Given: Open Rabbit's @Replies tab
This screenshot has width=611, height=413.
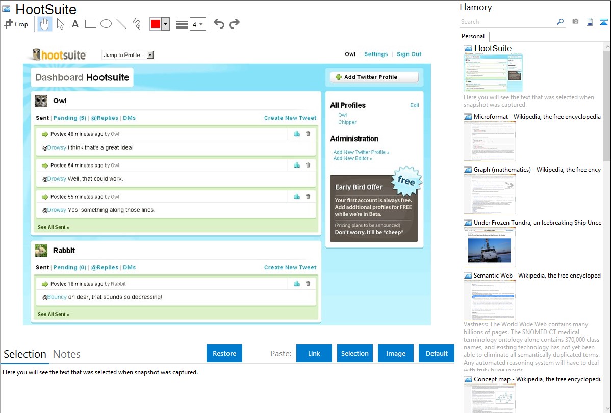Looking at the screenshot, I should click(105, 267).
